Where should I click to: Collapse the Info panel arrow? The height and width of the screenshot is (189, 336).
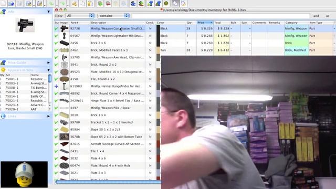[x=49, y=12]
